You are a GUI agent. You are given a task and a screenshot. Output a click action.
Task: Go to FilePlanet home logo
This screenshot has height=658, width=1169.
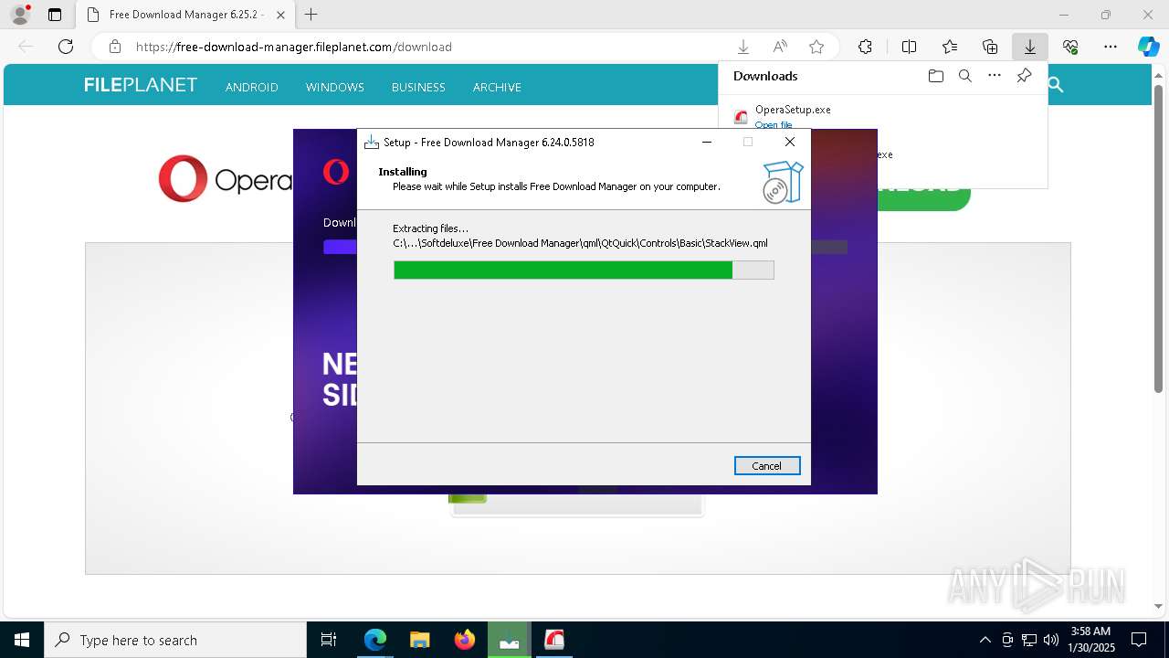tap(141, 85)
